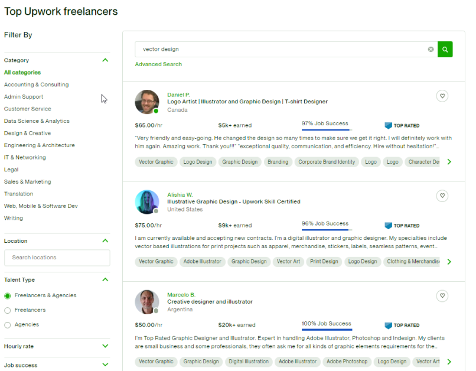
Task: Save Daniel P. with the heart icon
Action: click(442, 96)
